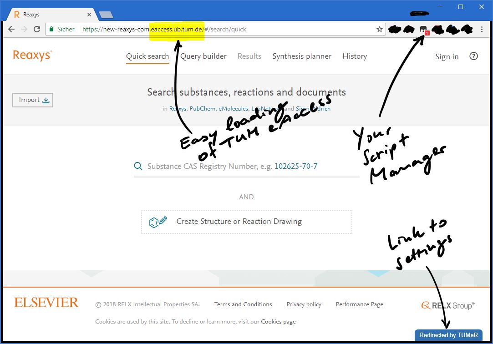Open the help question mark icon
493x344 pixels.
point(473,56)
